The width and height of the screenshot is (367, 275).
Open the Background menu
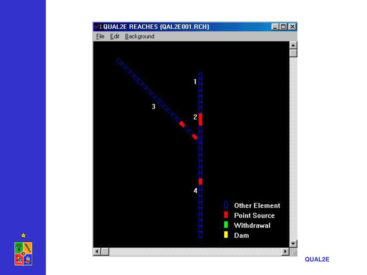pyautogui.click(x=139, y=37)
